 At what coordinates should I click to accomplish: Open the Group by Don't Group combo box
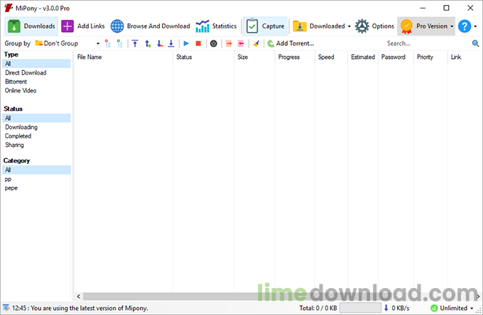click(67, 43)
